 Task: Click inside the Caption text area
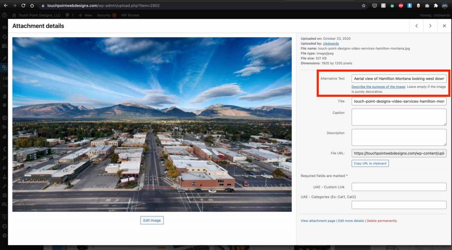coord(399,117)
